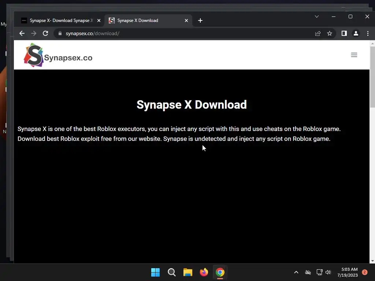Bookmark this page with the star icon
Viewport: 375px width, 281px height.
(x=330, y=33)
